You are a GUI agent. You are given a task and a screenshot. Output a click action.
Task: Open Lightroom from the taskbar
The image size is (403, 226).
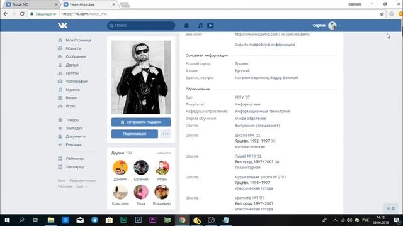coord(139,220)
